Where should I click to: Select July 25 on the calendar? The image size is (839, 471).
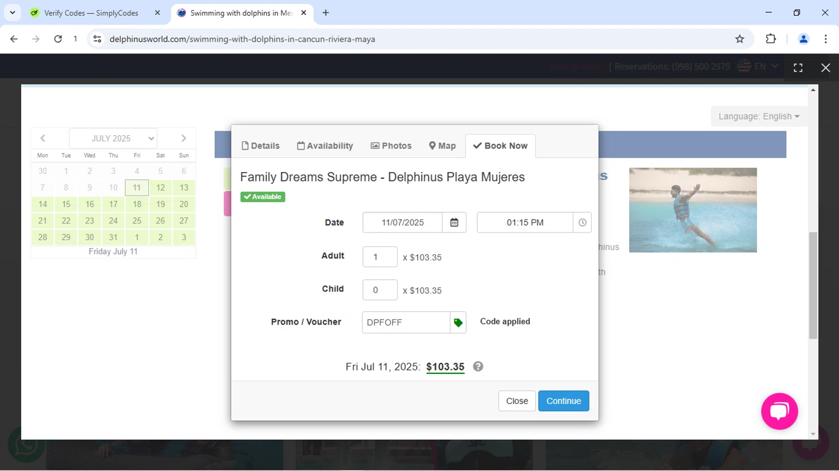[x=137, y=221]
